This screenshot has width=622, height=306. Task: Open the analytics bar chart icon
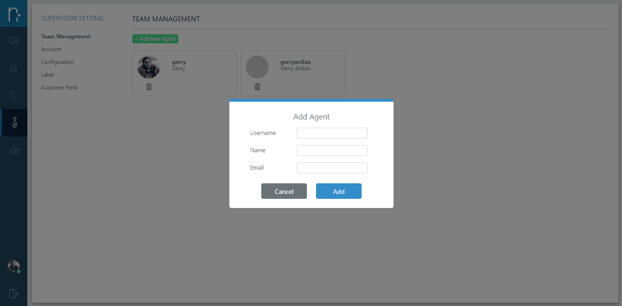click(x=14, y=150)
